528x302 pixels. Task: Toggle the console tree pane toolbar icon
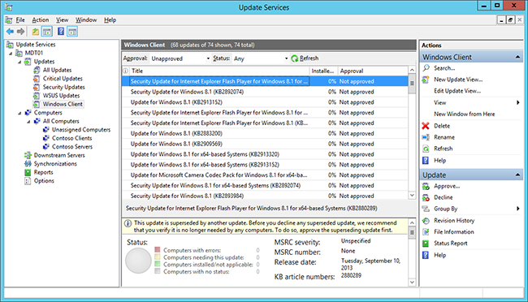coord(47,32)
